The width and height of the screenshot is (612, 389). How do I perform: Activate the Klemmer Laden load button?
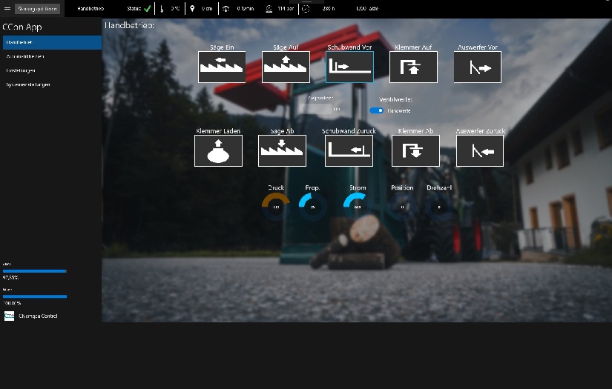(218, 151)
